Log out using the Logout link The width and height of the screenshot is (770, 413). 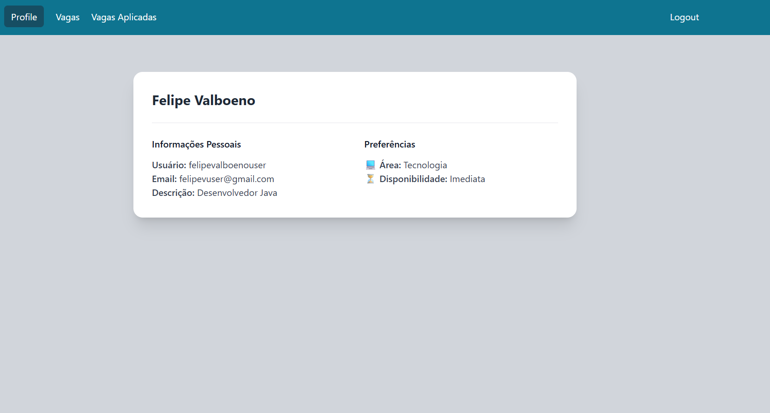684,17
